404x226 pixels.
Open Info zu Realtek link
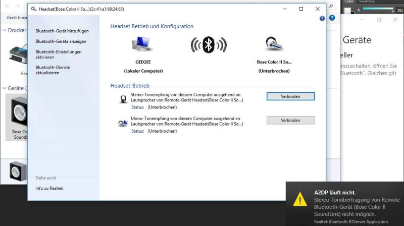(49, 188)
